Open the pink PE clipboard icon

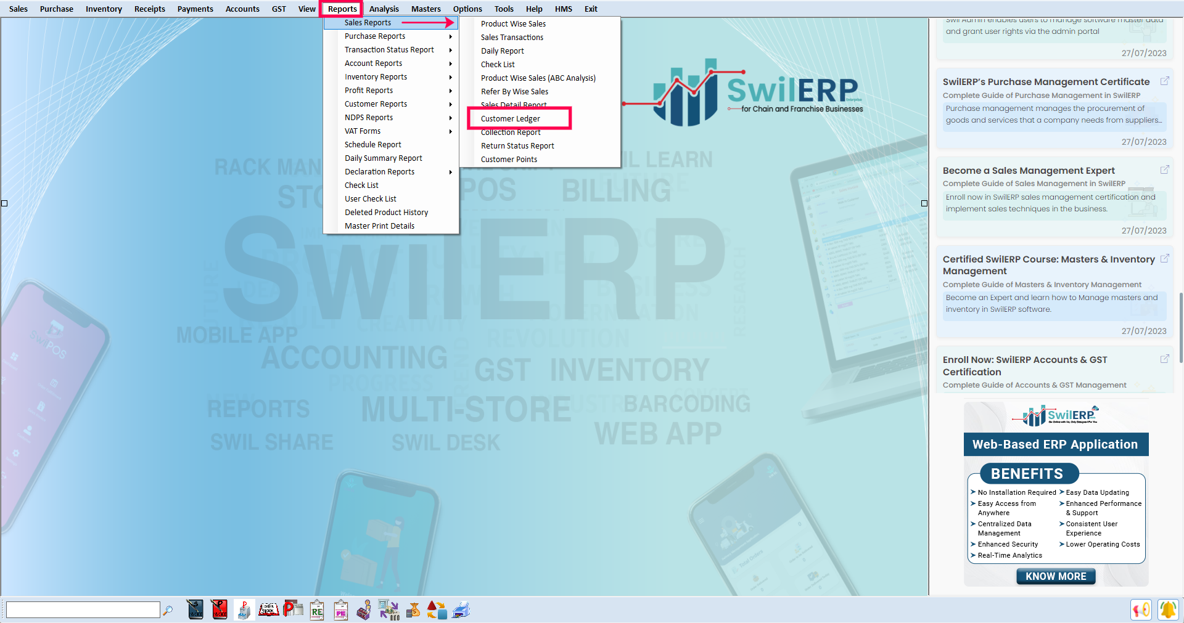click(x=341, y=609)
